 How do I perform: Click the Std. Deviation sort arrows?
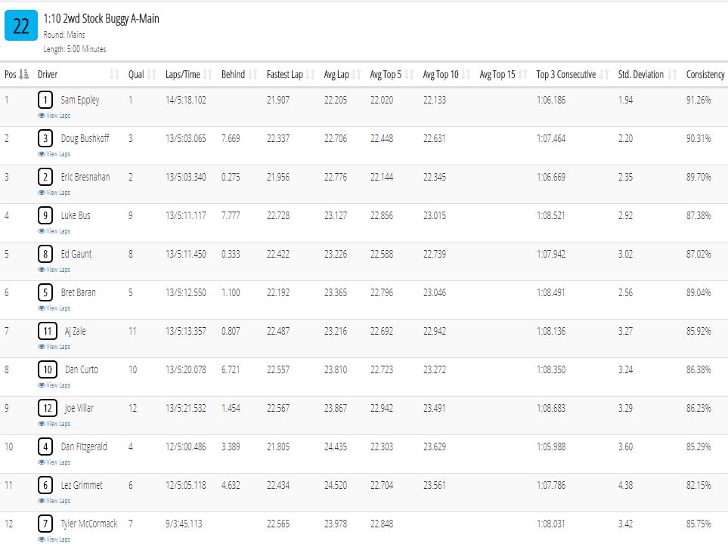[x=672, y=74]
